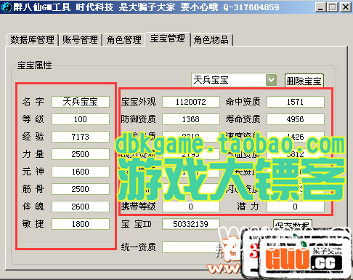The height and width of the screenshot is (280, 353).
Task: Click the 宝宝外观 field showing 1120072
Action: coord(191,102)
